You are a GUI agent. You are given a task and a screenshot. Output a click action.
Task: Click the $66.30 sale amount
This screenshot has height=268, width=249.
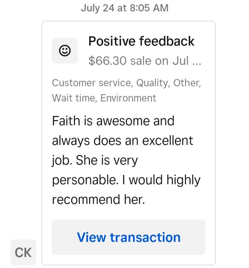pyautogui.click(x=108, y=61)
